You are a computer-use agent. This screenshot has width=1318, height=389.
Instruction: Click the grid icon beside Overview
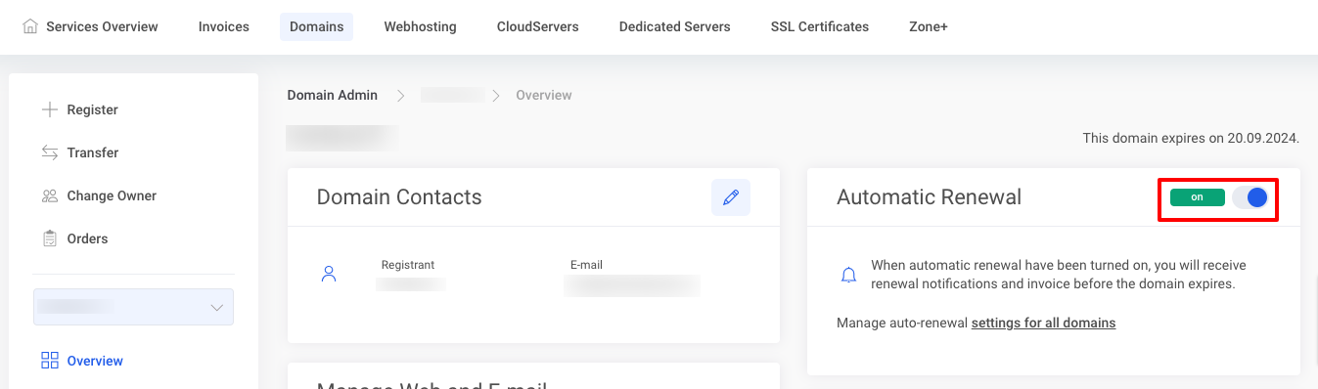(x=50, y=361)
